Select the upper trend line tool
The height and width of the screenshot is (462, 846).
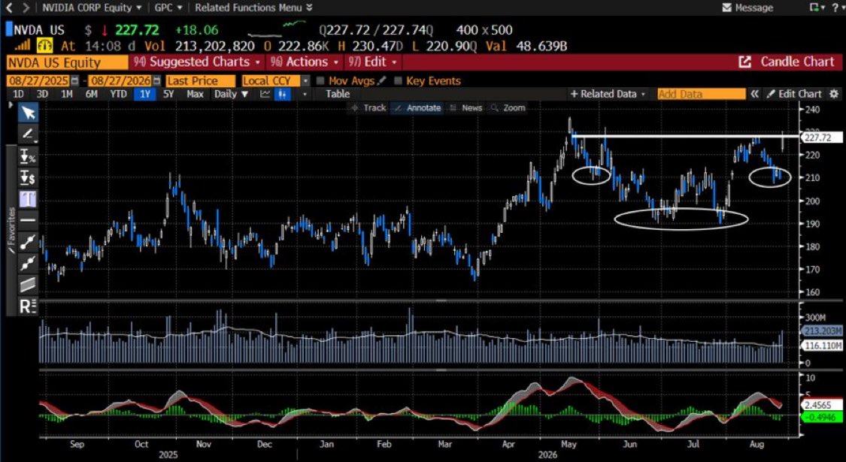pyautogui.click(x=28, y=242)
